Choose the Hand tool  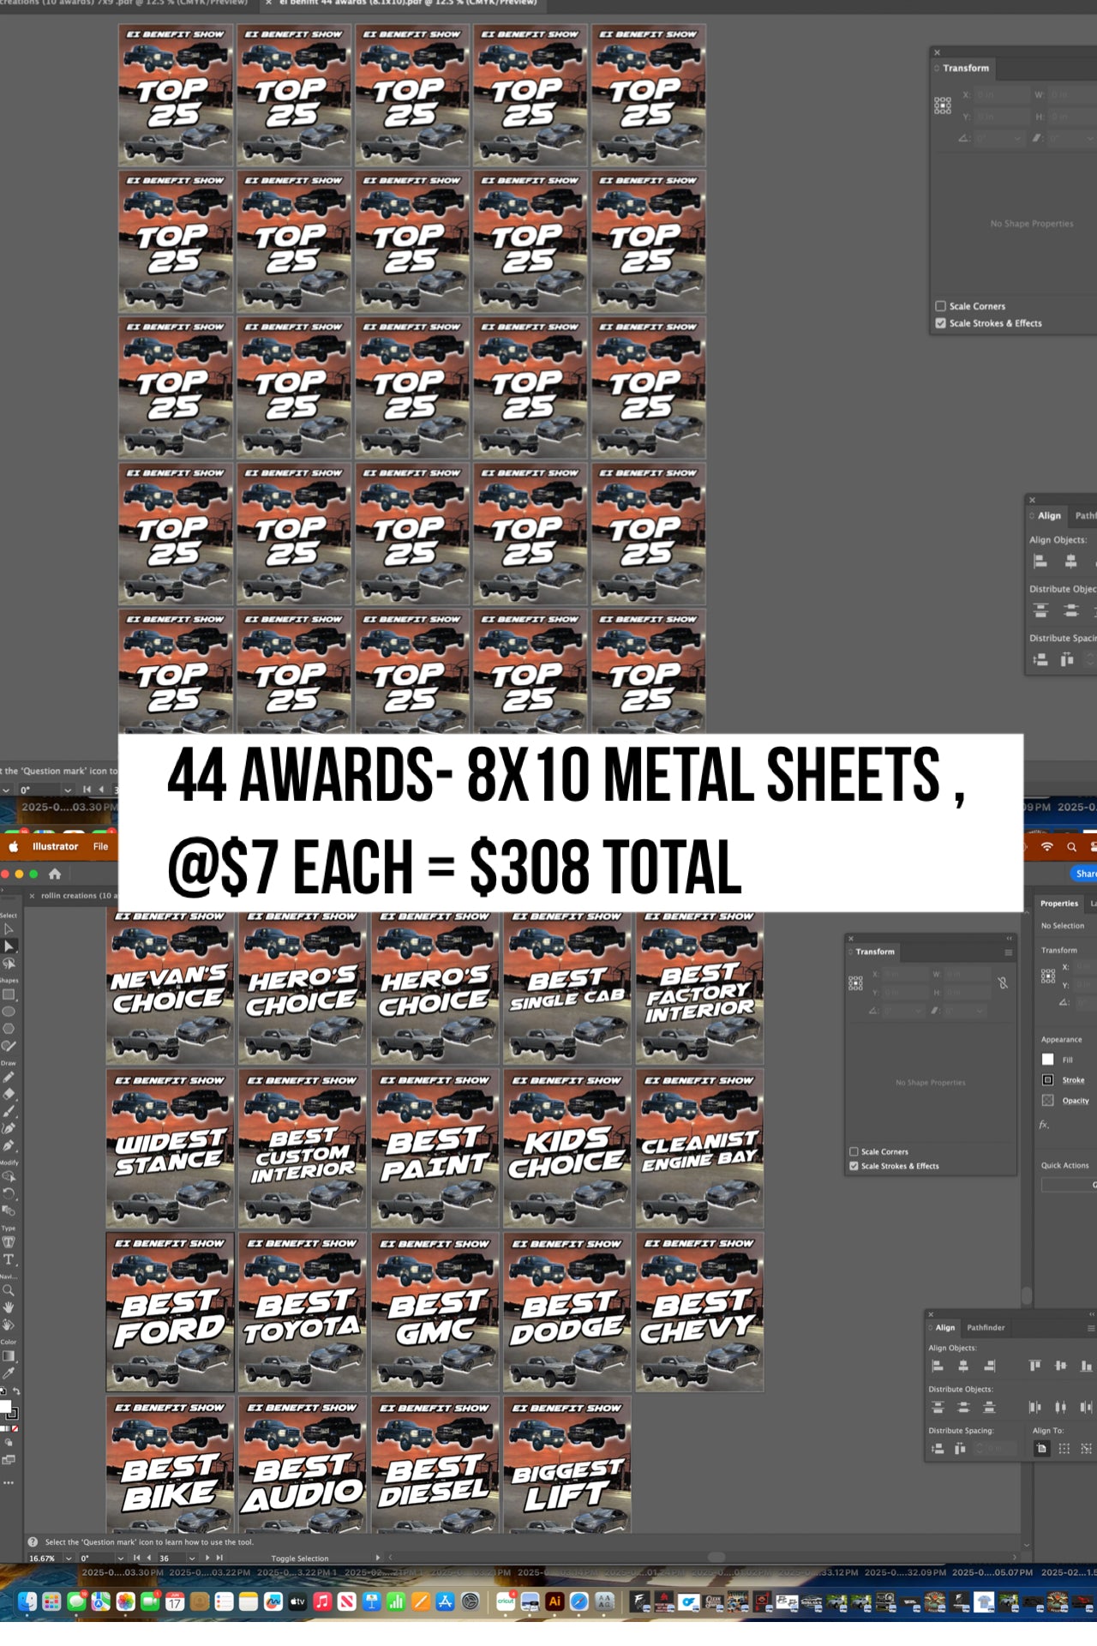[9, 1307]
